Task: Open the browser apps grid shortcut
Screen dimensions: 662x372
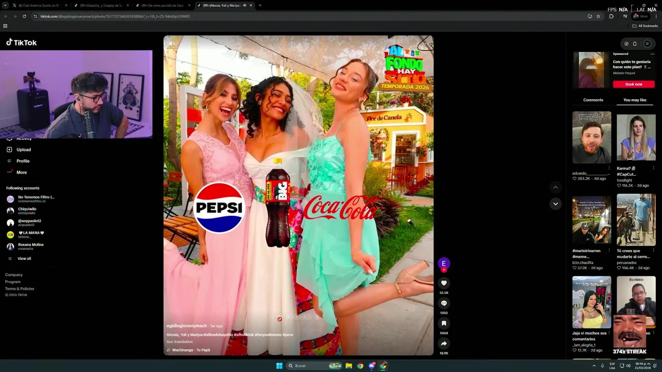Action: 5,26
